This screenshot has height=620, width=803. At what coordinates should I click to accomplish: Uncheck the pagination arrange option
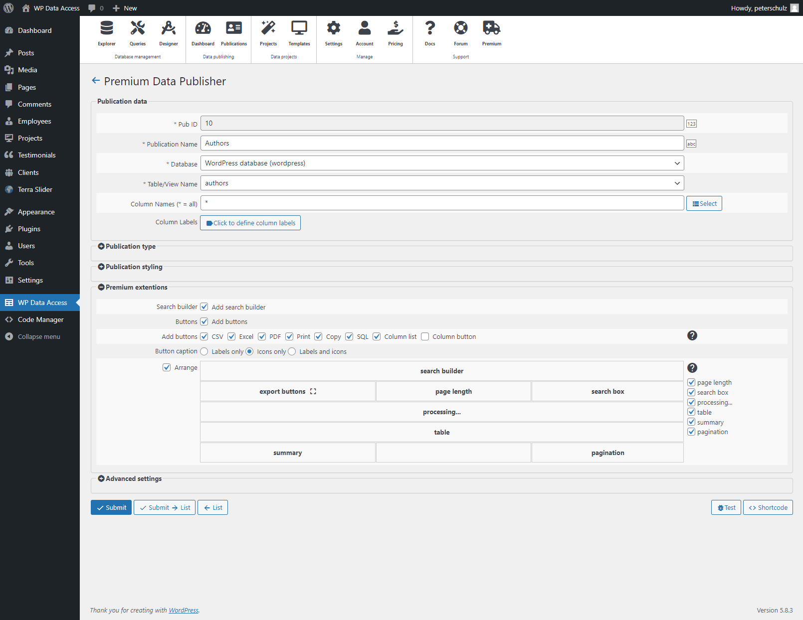click(691, 432)
